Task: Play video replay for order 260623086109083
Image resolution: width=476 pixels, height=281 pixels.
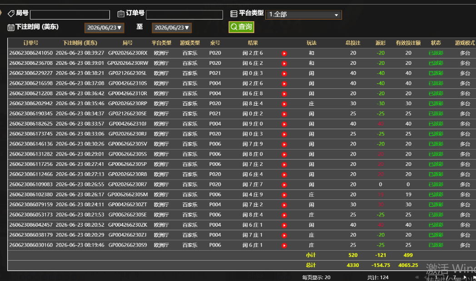Action: (x=284, y=185)
